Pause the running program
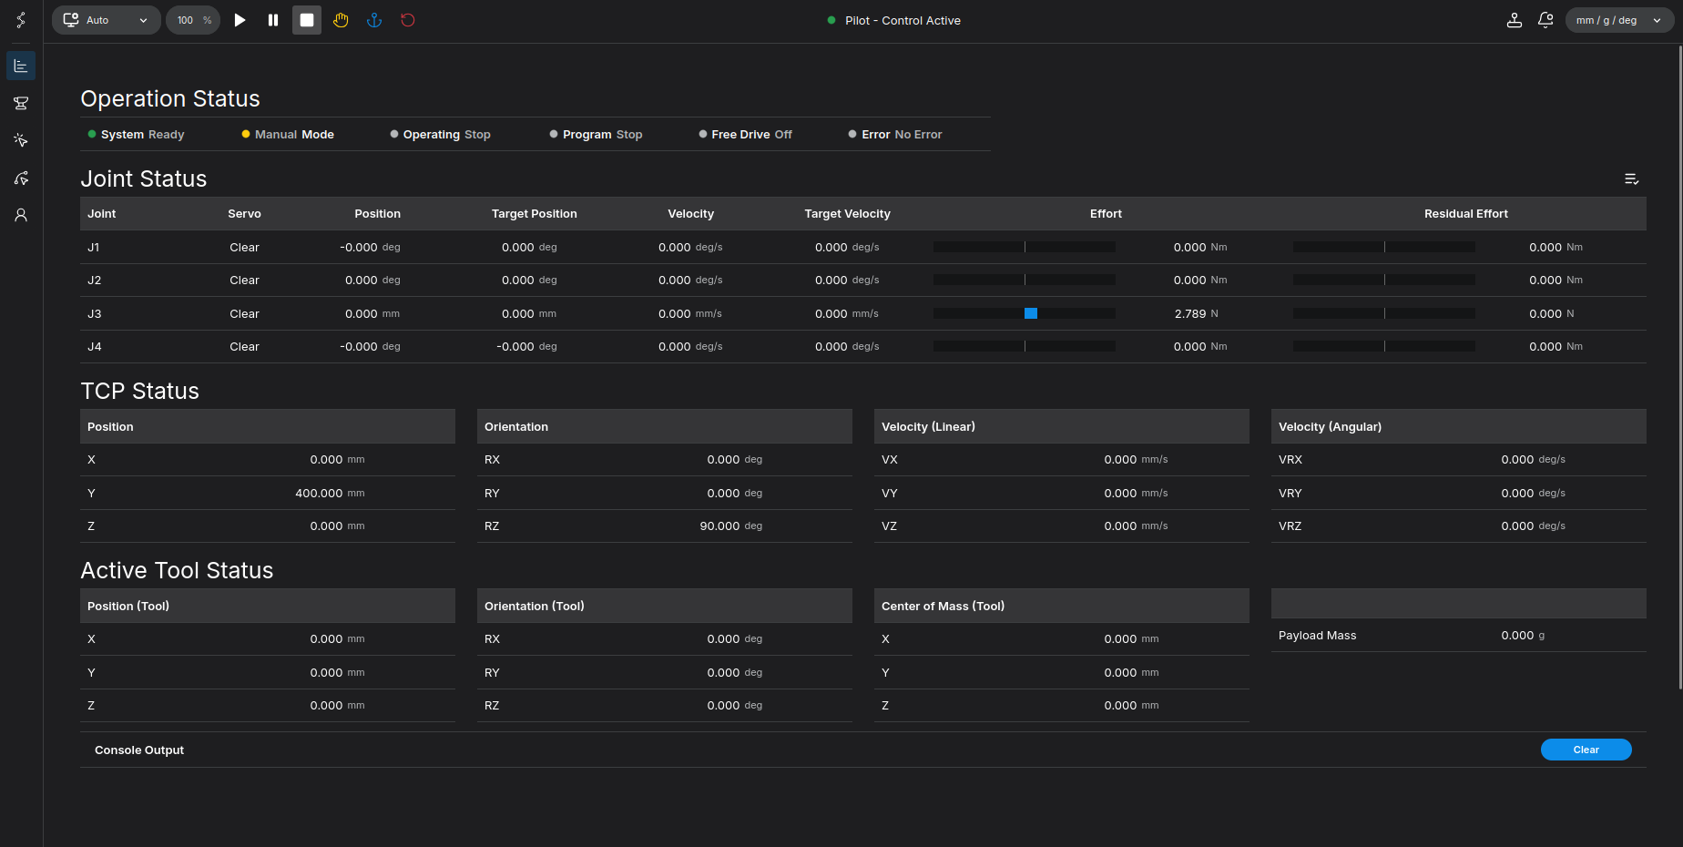The height and width of the screenshot is (847, 1683). pyautogui.click(x=273, y=20)
